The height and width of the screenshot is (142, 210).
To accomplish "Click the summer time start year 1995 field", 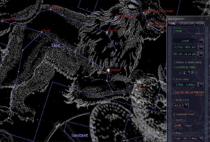I will pyautogui.click(x=178, y=126).
